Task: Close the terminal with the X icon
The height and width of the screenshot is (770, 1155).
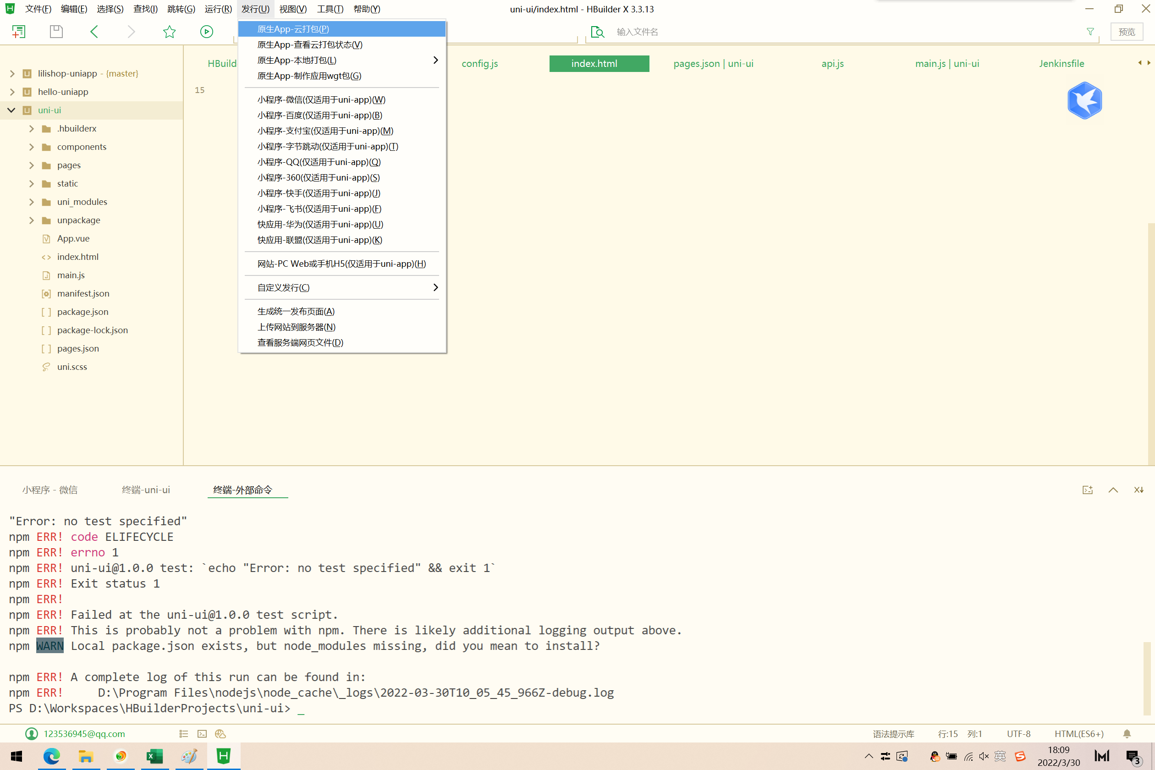Action: (x=1139, y=489)
